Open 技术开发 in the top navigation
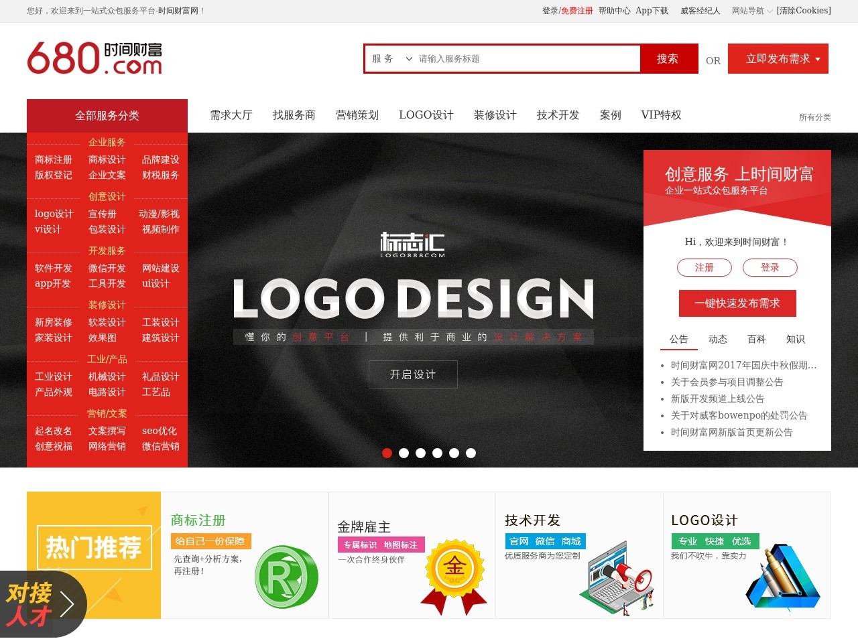The height and width of the screenshot is (643, 858). tap(558, 115)
